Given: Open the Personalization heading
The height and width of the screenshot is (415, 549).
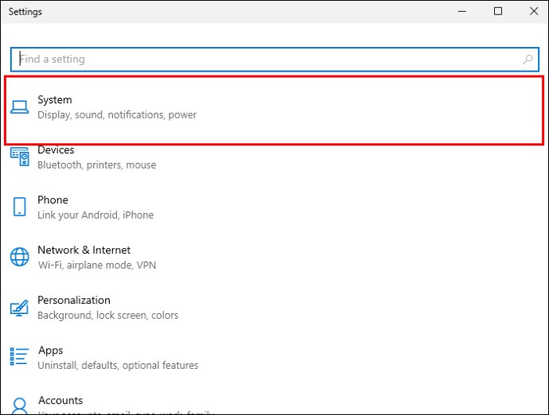Looking at the screenshot, I should 74,301.
